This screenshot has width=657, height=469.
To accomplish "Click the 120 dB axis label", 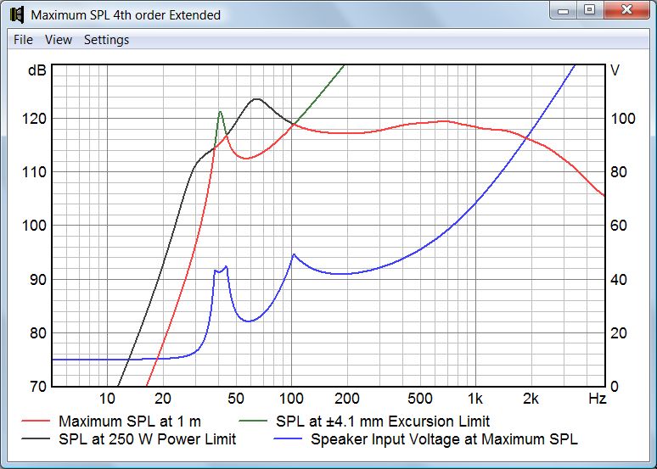I will click(33, 119).
